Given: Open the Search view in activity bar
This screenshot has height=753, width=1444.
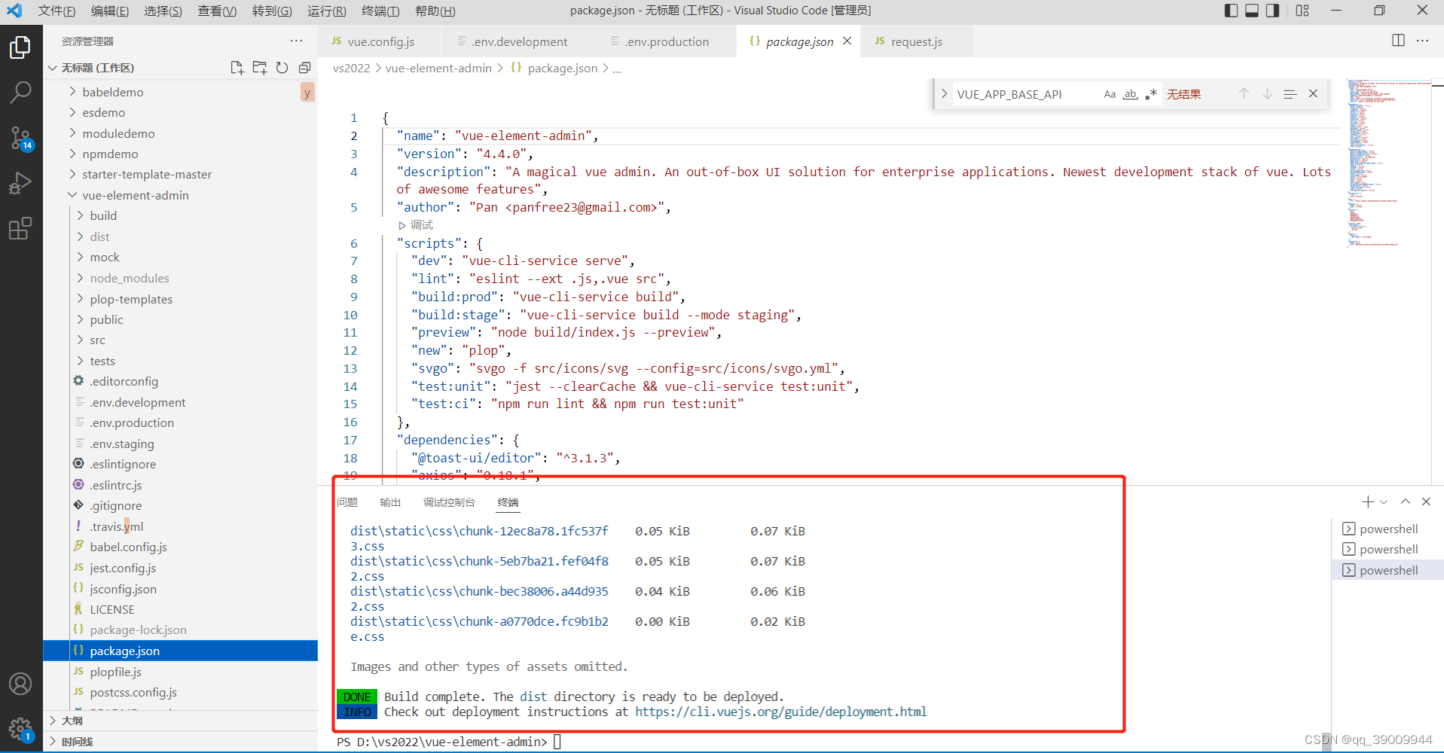Looking at the screenshot, I should click(20, 93).
